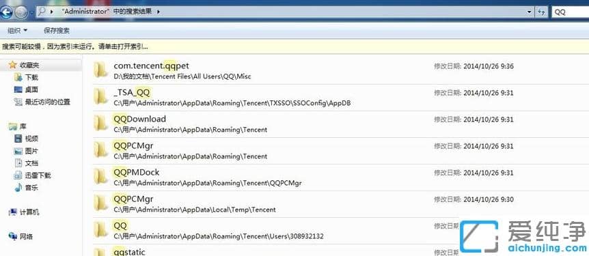The image size is (589, 256).
Task: Click the 计算机 computer node
Action: 24,212
